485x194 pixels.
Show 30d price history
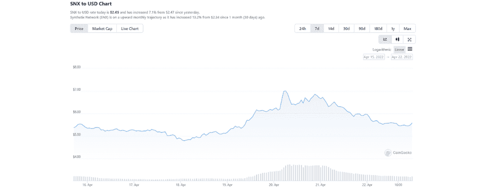point(346,29)
